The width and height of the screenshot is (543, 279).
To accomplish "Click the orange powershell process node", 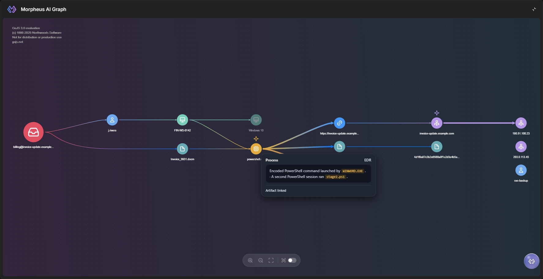I will click(x=256, y=149).
